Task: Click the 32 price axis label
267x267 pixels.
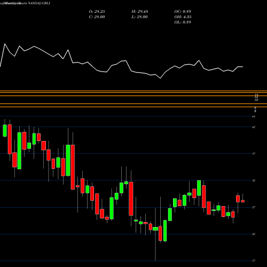Action: pyautogui.click(x=254, y=180)
